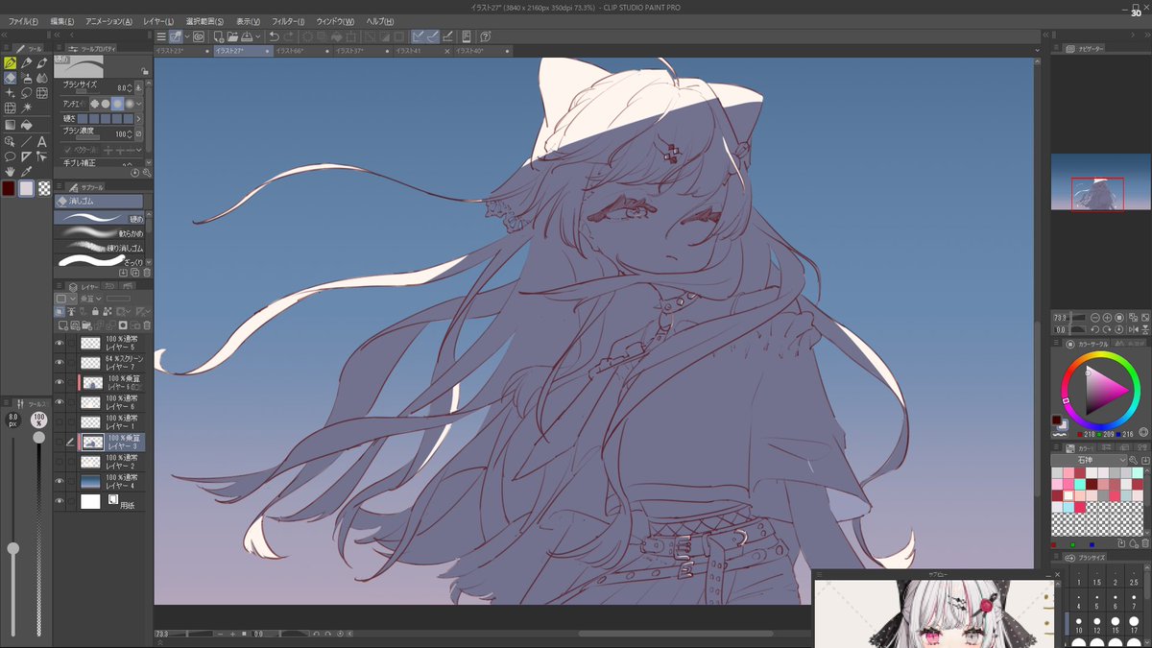Click the brush size value field 8.0
1152x648 pixels.
click(x=121, y=88)
